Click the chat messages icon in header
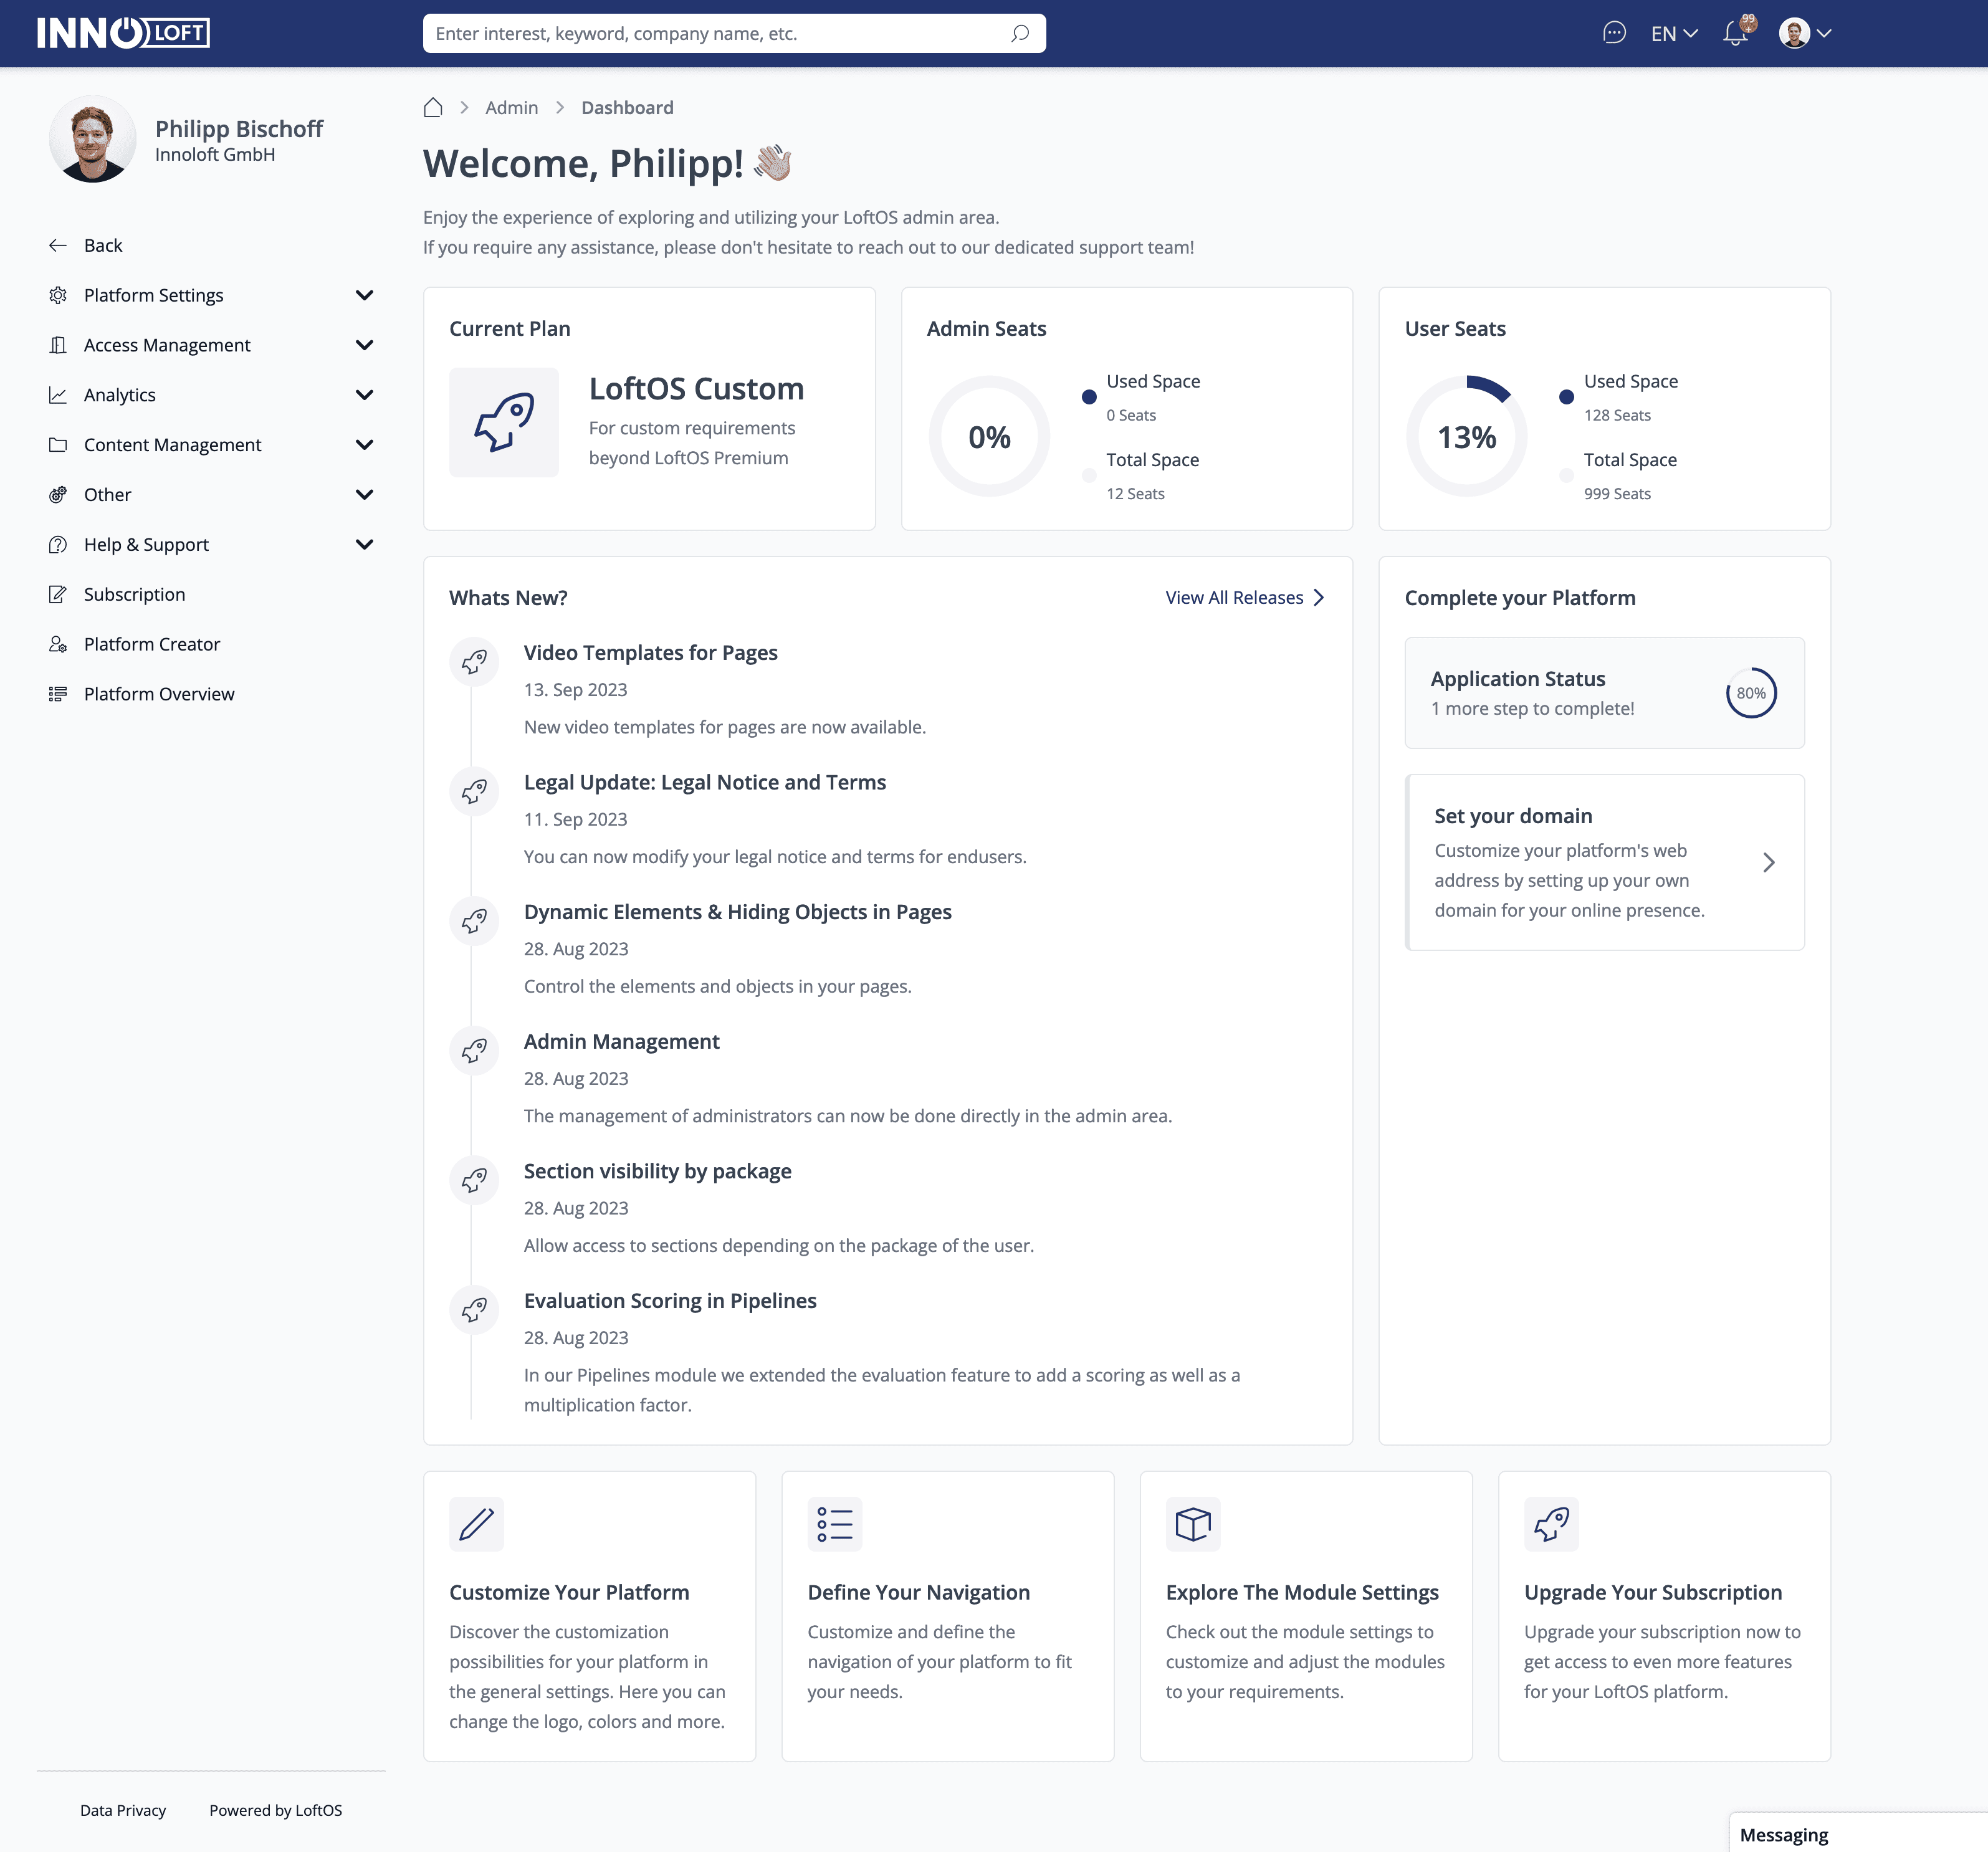The image size is (1988, 1852). click(x=1613, y=33)
